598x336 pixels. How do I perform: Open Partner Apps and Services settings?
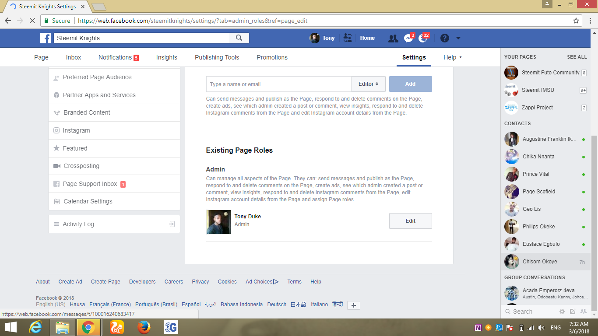(x=114, y=95)
